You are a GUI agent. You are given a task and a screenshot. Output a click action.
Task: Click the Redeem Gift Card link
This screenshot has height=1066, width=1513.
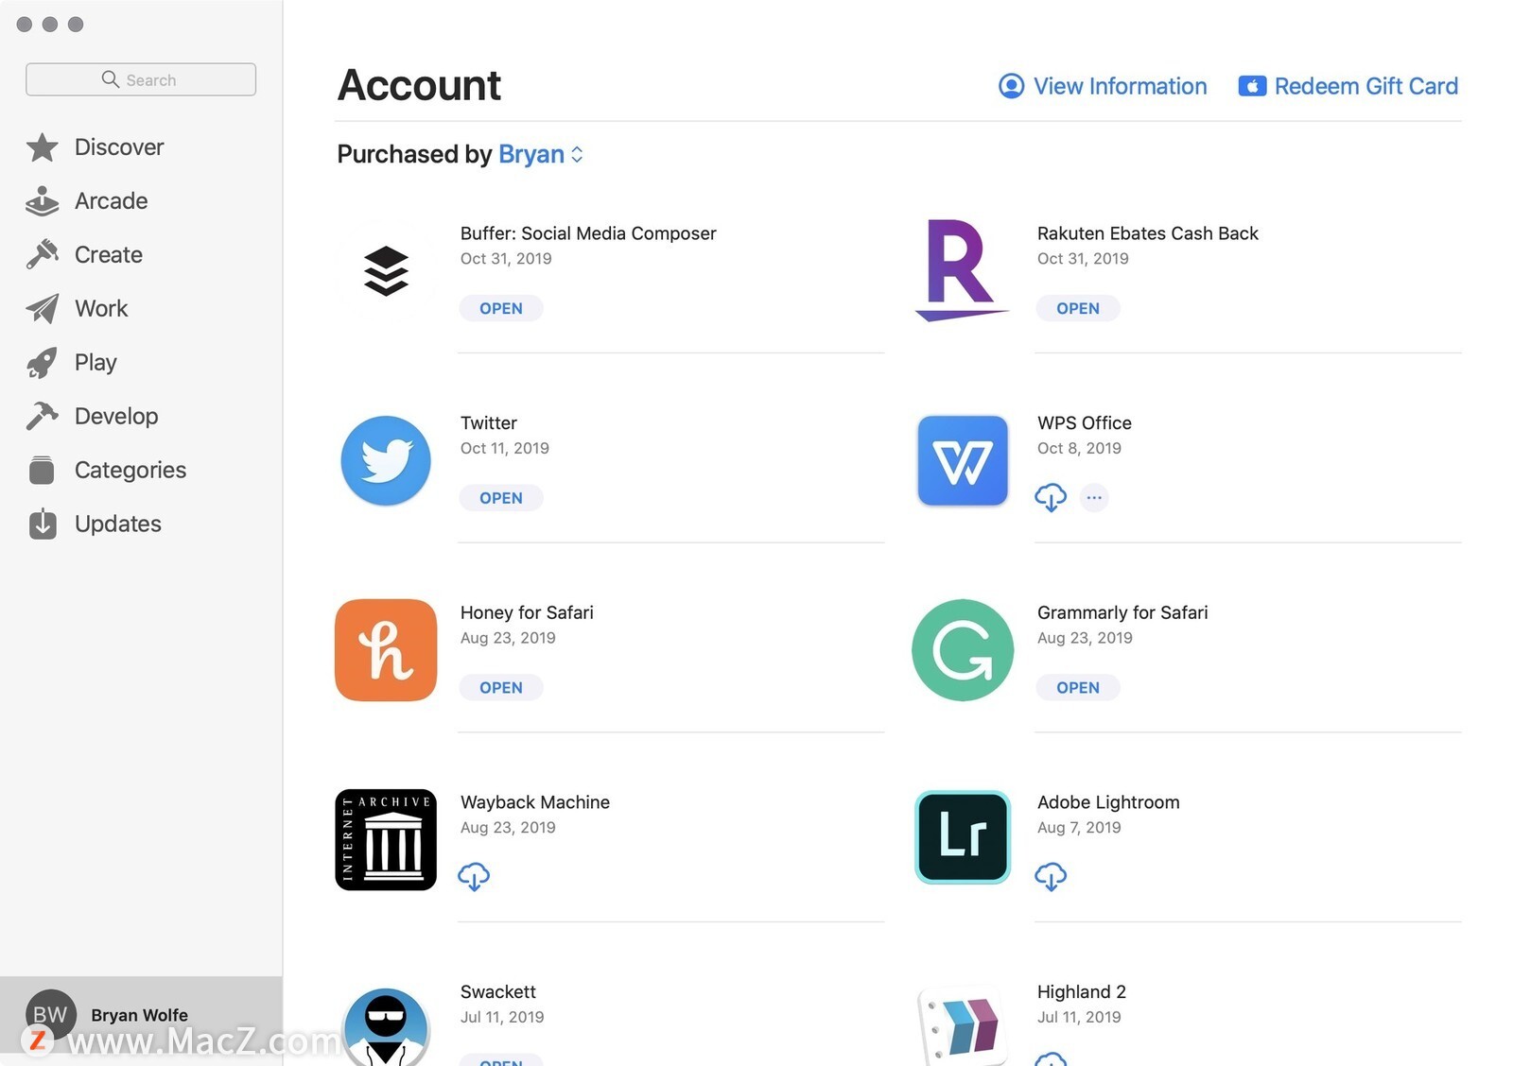(x=1366, y=86)
